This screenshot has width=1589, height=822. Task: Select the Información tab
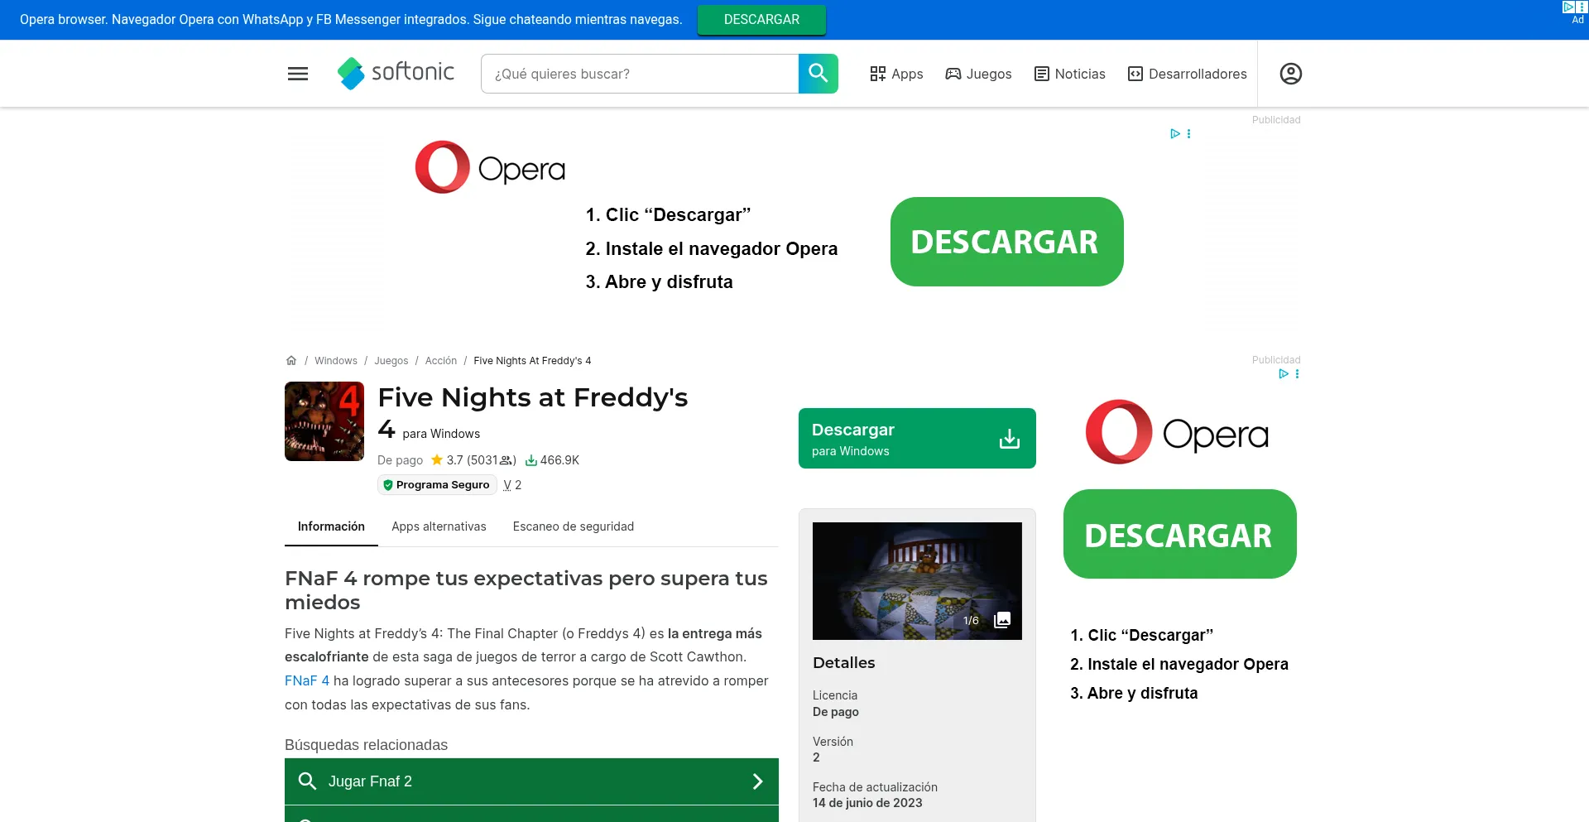(x=331, y=526)
